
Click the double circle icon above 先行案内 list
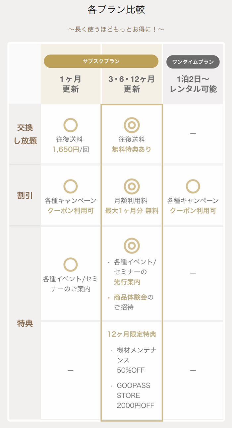click(x=132, y=246)
